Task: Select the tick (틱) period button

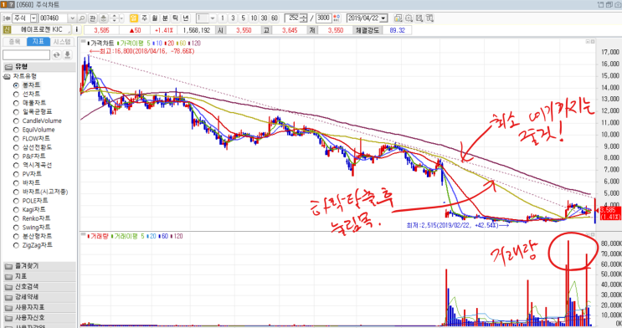Action: point(175,18)
